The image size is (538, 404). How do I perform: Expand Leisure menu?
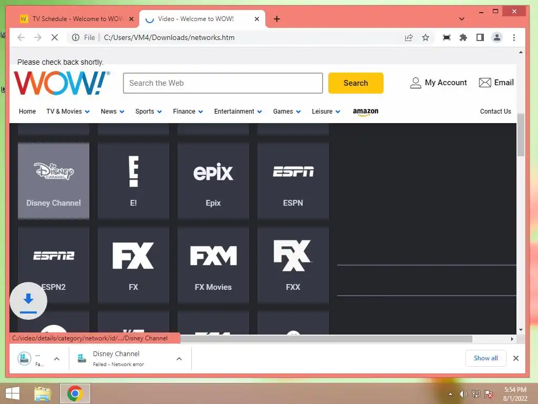click(x=326, y=112)
